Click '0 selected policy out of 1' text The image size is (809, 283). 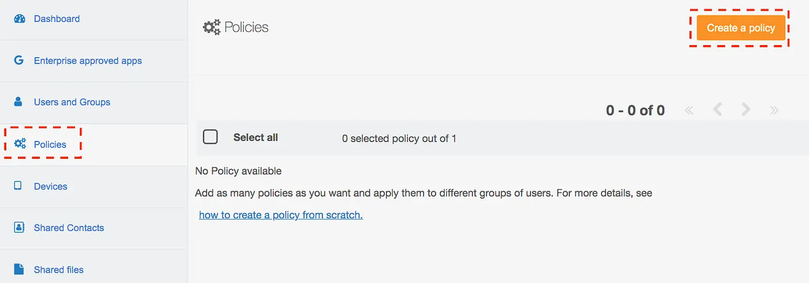399,139
